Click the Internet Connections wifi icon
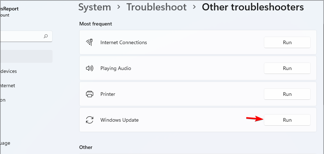Viewport: 324px width, 154px height. tap(89, 42)
